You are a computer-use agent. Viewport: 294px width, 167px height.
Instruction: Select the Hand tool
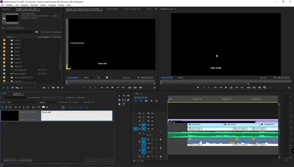[x=119, y=104]
